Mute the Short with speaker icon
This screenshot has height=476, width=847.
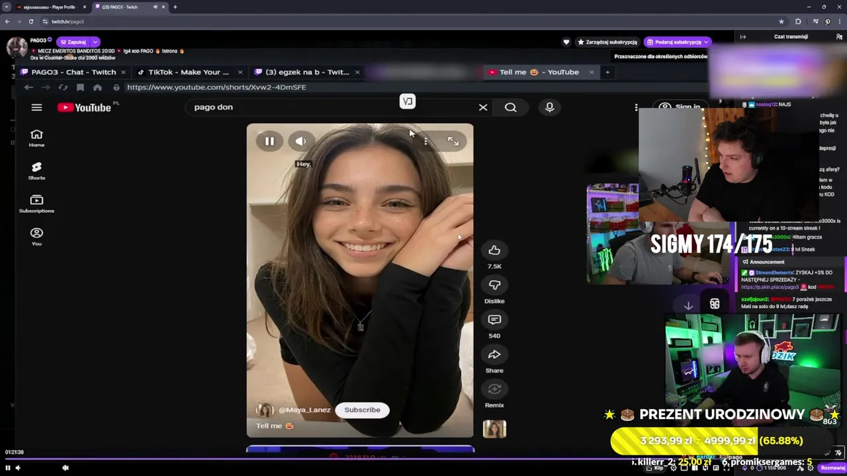pyautogui.click(x=301, y=141)
